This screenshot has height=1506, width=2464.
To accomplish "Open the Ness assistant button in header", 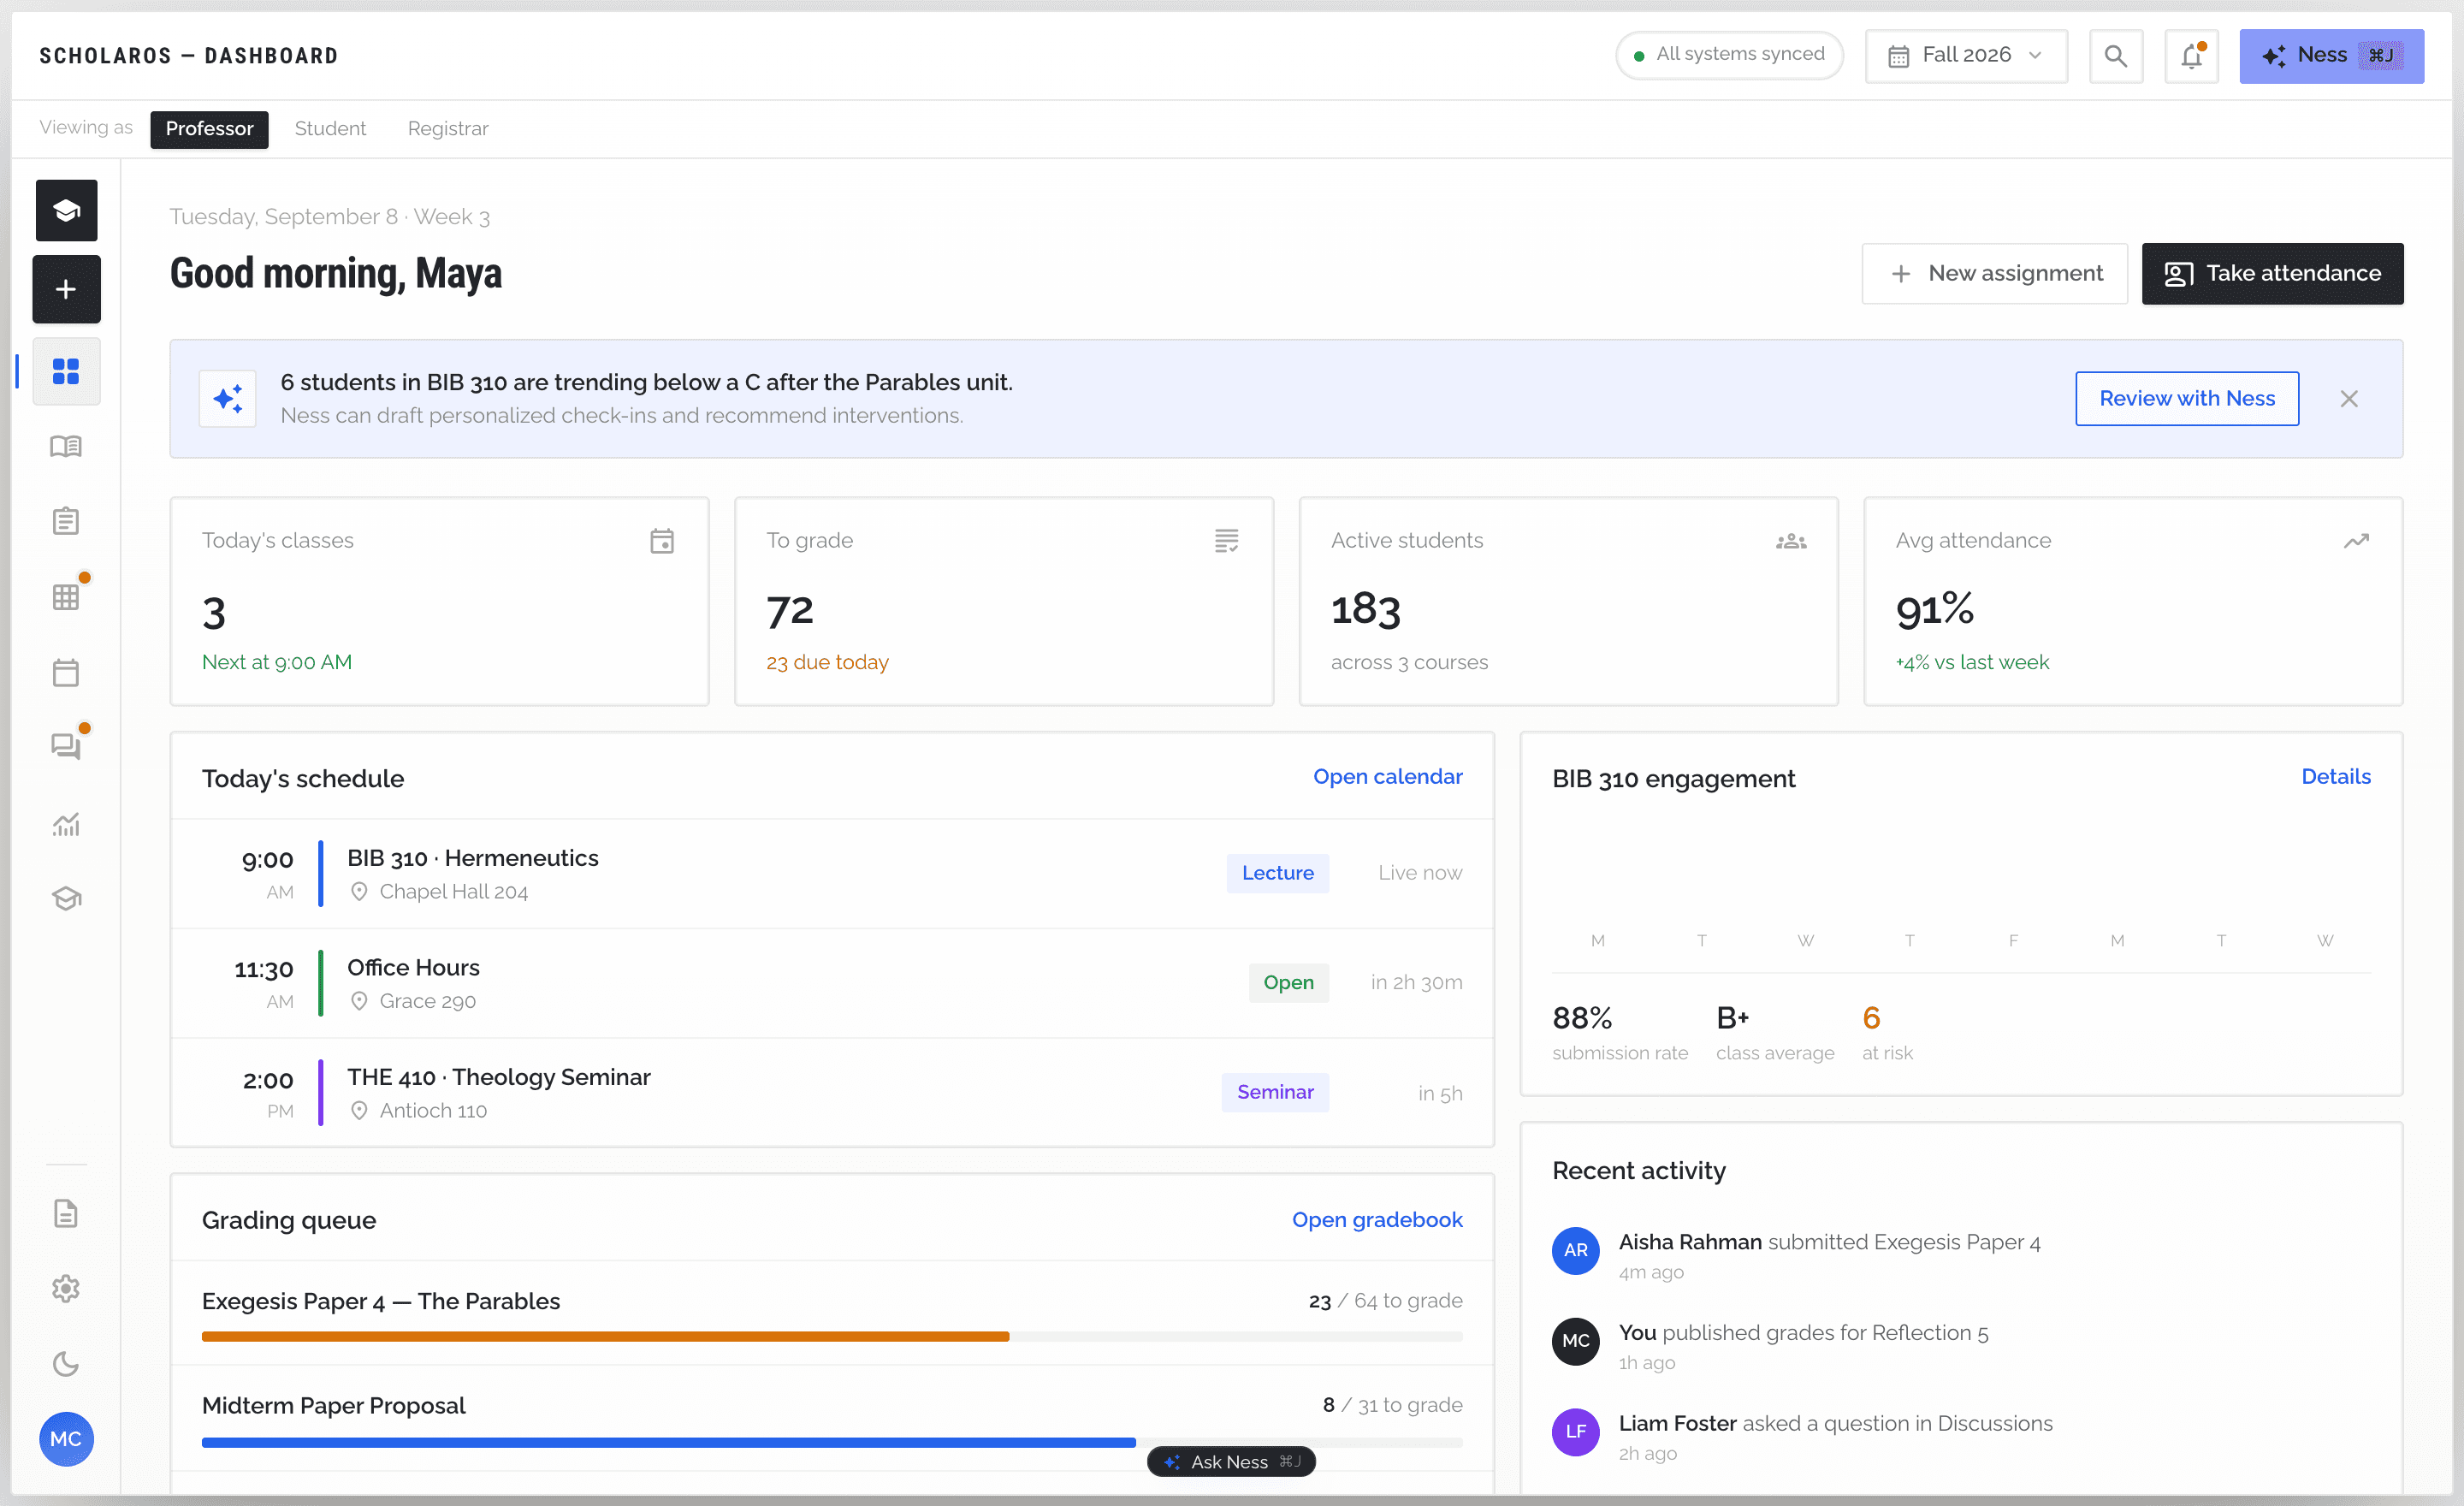I will [2331, 56].
